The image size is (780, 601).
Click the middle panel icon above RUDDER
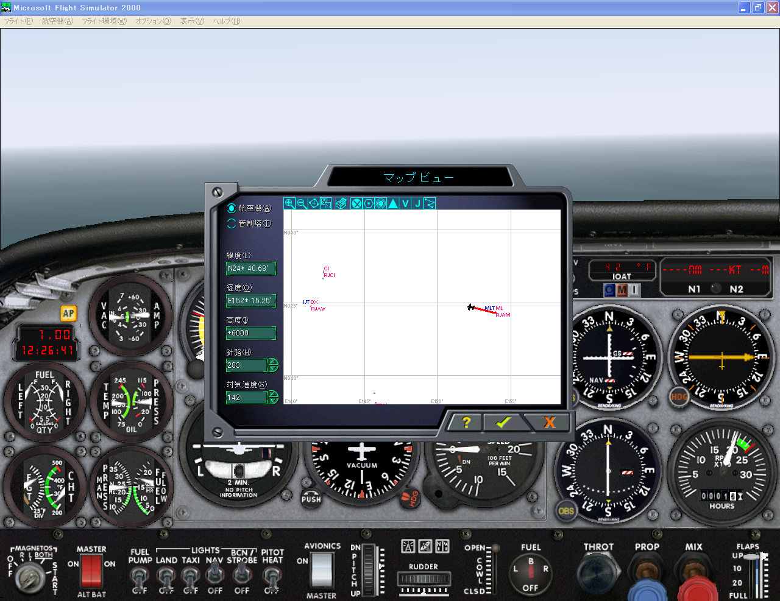(x=425, y=546)
